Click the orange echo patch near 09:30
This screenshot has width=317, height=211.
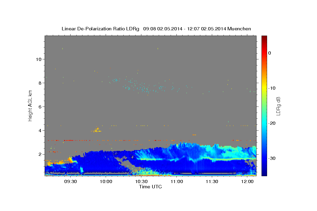point(71,160)
